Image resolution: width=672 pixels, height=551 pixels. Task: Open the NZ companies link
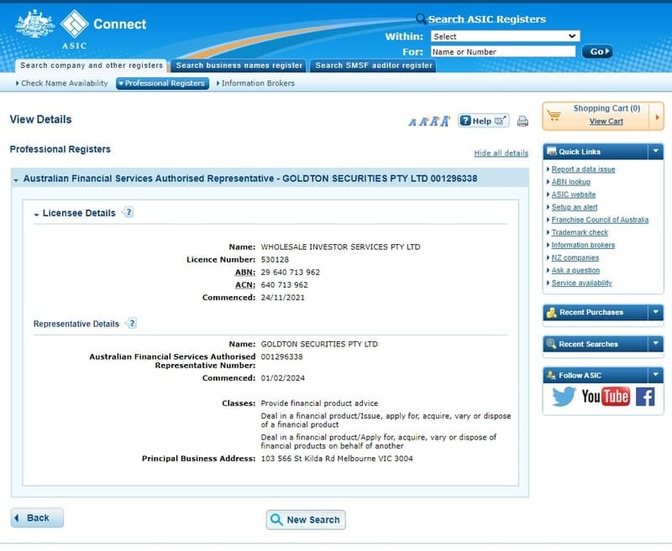point(575,257)
